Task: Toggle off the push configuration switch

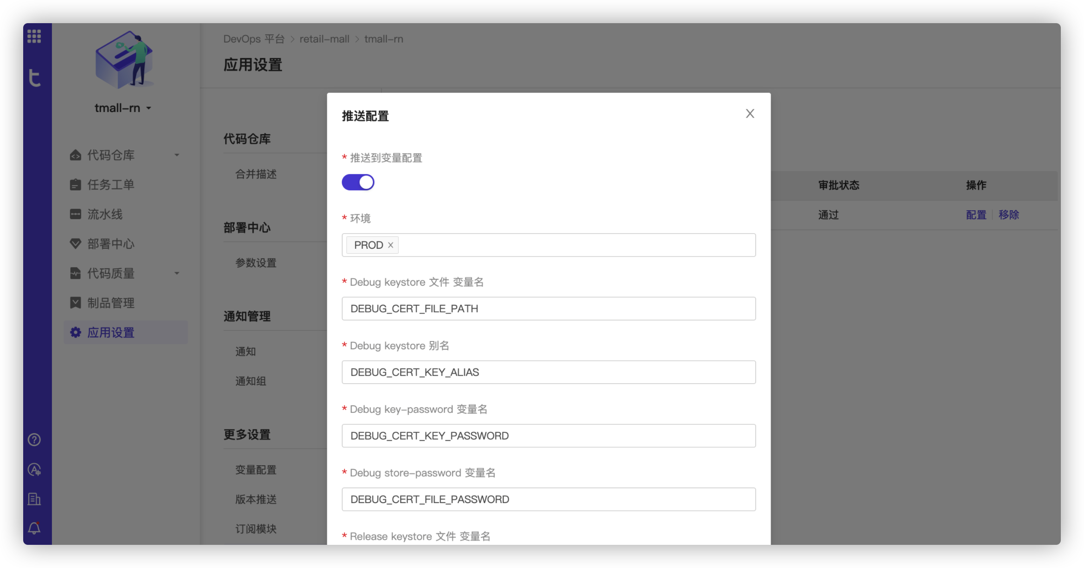Action: tap(358, 182)
